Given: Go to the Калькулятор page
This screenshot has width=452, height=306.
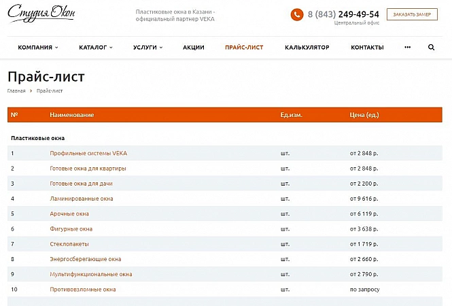Looking at the screenshot, I should pos(307,48).
